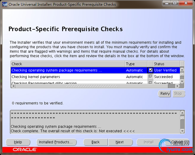Viewport: 195px width, 155px height.
Task: Cancel the Oracle installation
Action: pyautogui.click(x=177, y=142)
